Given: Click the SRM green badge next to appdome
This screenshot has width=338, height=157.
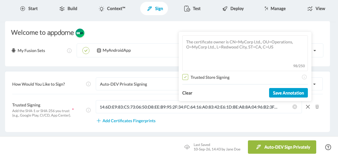Looking at the screenshot, I should click(80, 33).
